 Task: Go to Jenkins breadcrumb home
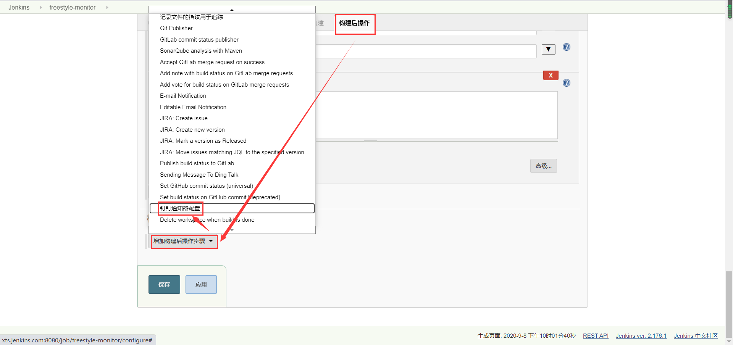point(19,7)
